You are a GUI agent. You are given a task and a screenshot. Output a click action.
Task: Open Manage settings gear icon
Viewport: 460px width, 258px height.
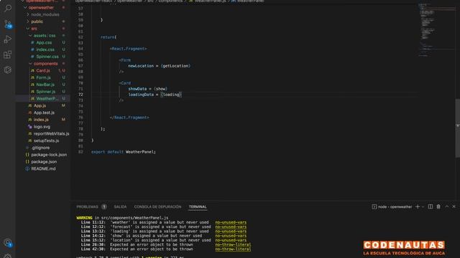(8, 257)
